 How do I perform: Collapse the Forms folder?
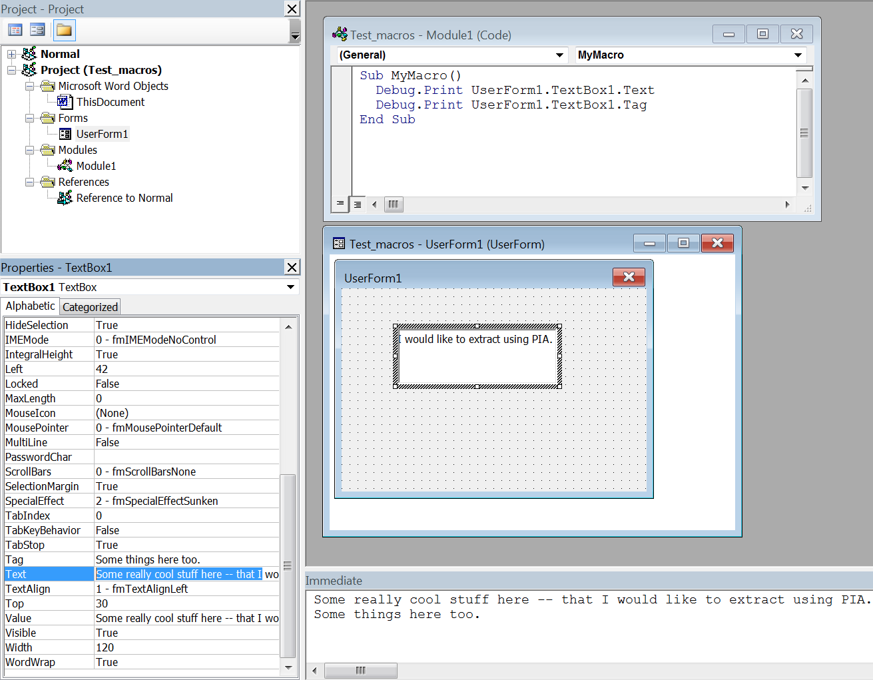(x=29, y=118)
